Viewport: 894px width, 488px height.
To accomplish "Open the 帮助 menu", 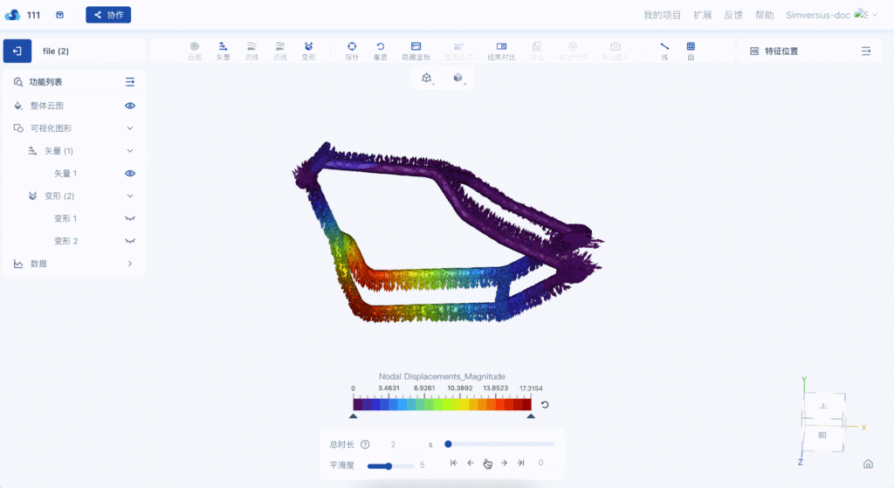I will (x=764, y=15).
